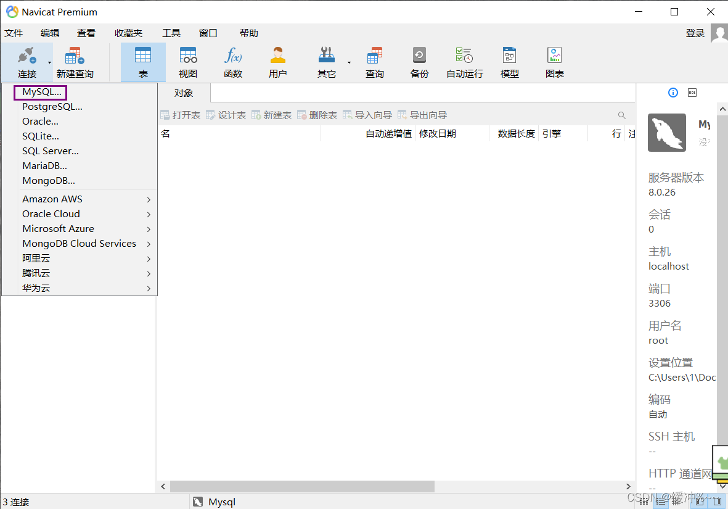Viewport: 728px width, 509px height.
Task: Open the User (用户) toolbar icon
Action: point(277,56)
